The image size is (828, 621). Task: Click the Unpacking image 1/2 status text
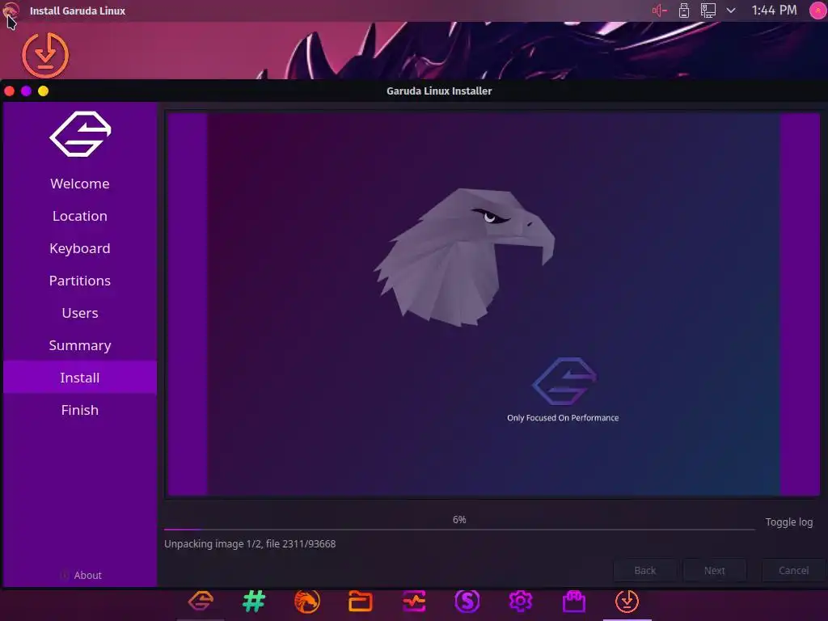[250, 544]
